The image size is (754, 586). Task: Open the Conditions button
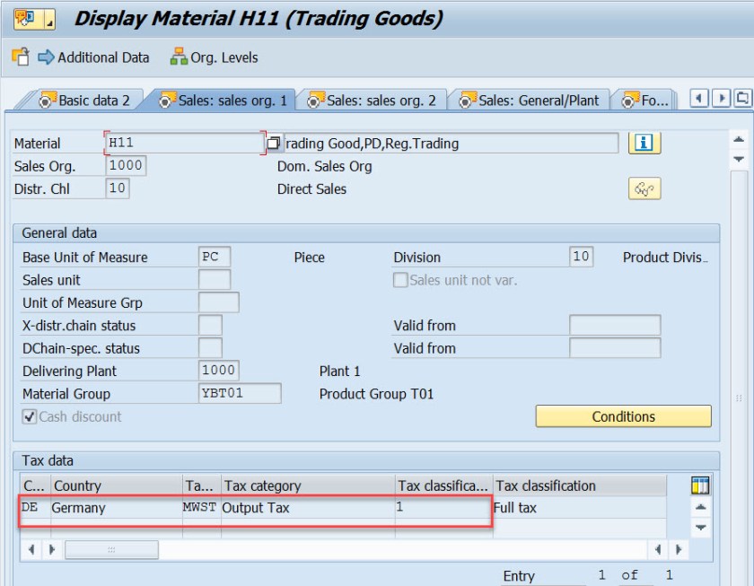pos(623,416)
